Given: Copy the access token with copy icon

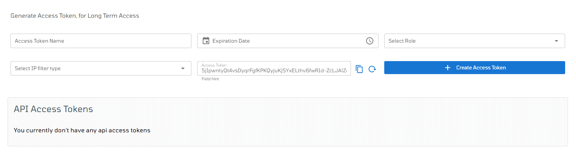Looking at the screenshot, I should (359, 69).
